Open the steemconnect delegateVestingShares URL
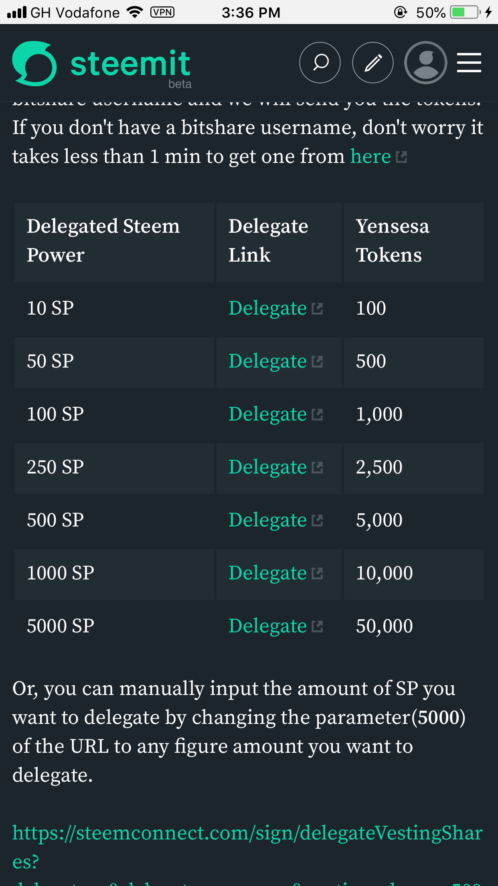 point(247,847)
